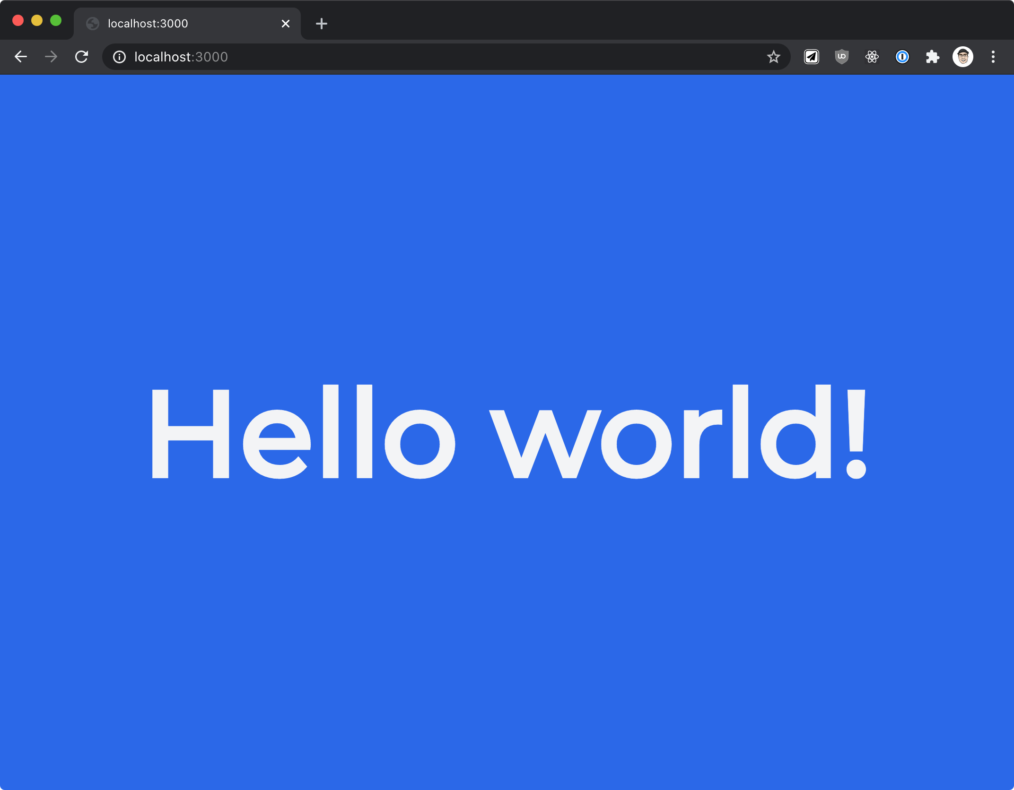View site information icon in address bar

(x=119, y=57)
